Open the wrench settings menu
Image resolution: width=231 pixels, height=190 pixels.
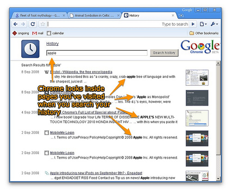coord(214,24)
